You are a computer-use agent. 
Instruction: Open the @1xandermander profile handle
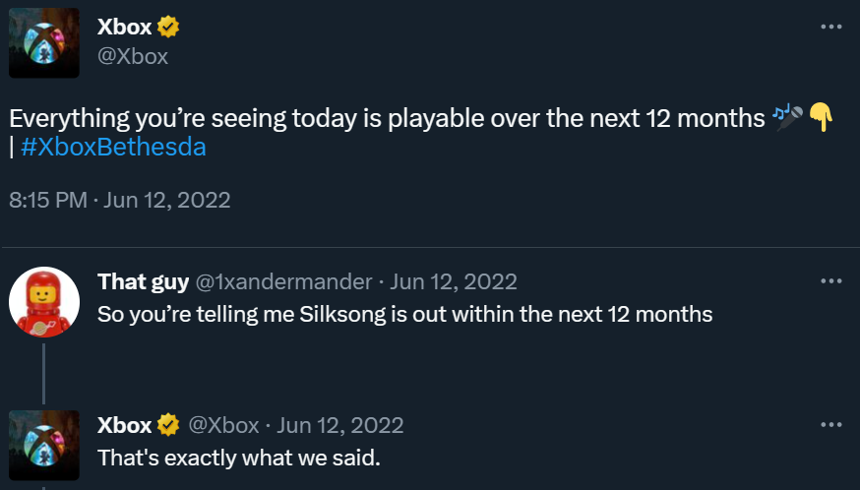coord(284,282)
